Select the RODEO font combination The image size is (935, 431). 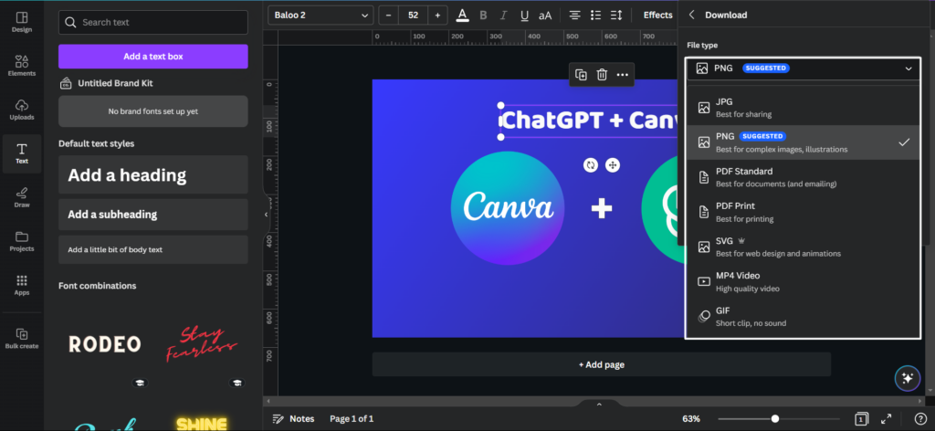coord(105,344)
